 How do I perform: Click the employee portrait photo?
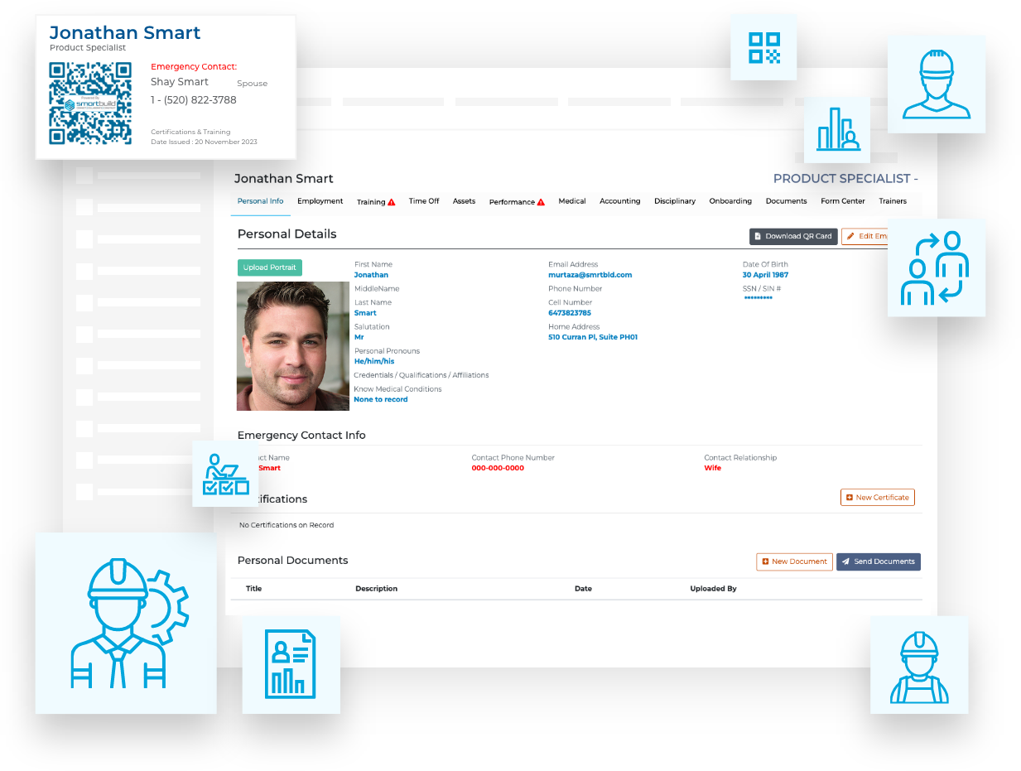pos(293,346)
